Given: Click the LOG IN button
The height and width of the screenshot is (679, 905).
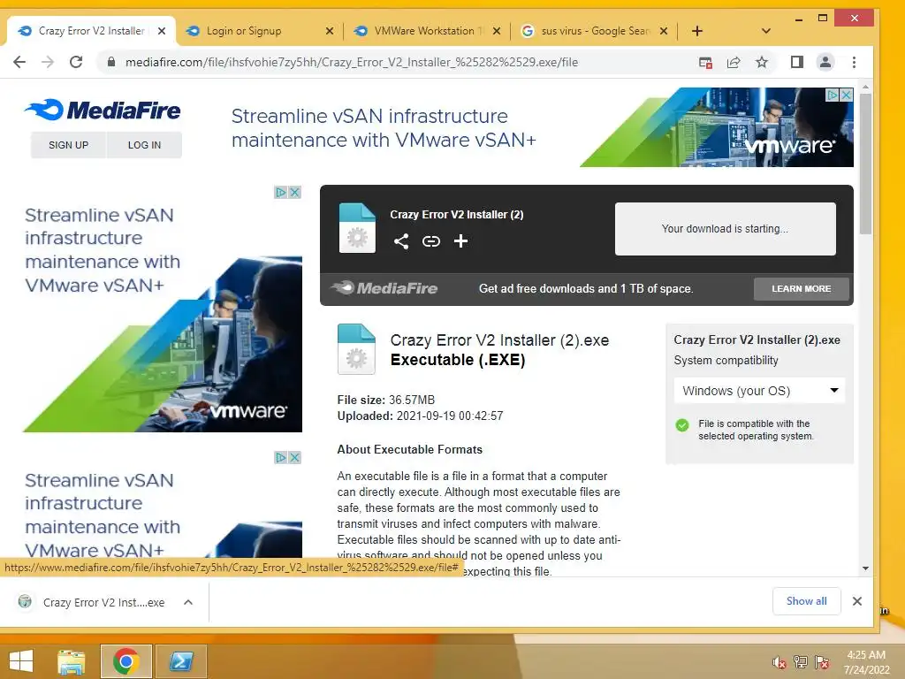Looking at the screenshot, I should pyautogui.click(x=144, y=145).
